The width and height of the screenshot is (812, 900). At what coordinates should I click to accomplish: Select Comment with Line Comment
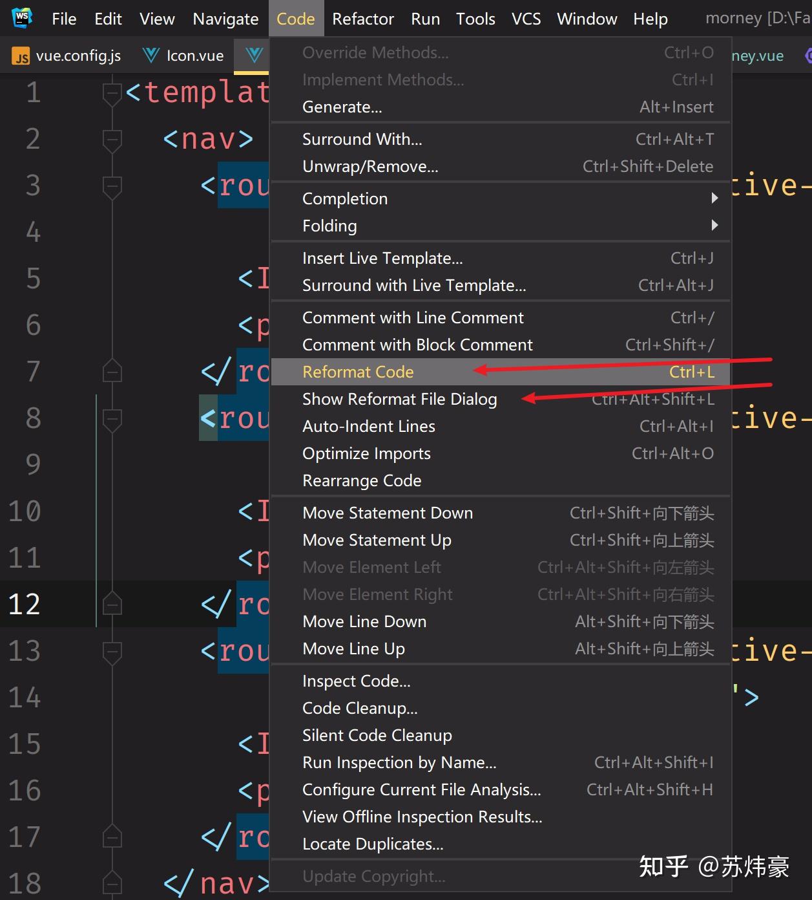pos(501,317)
